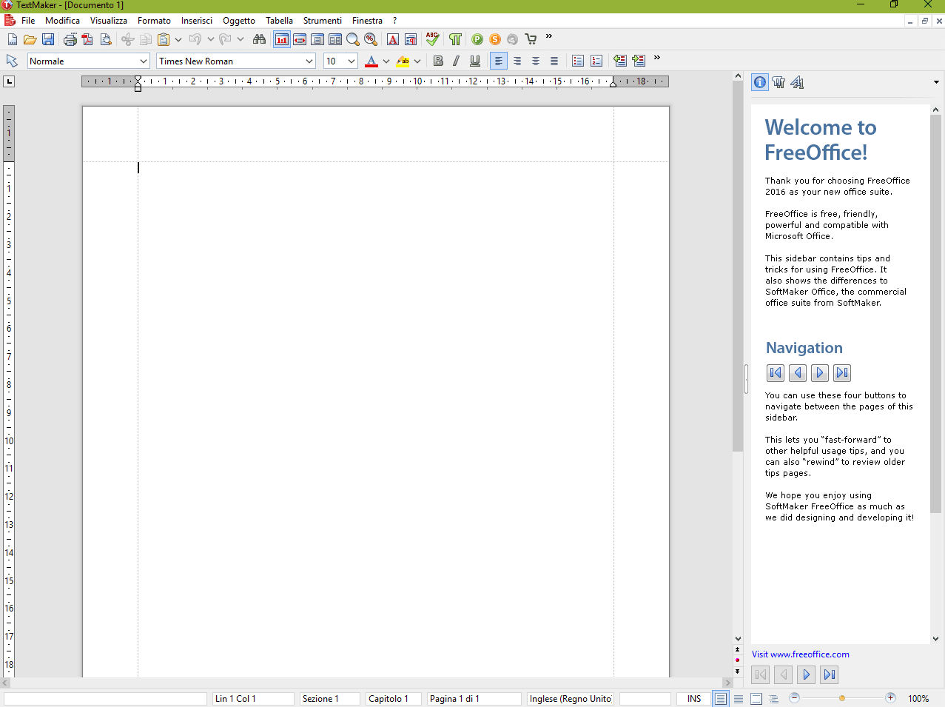Open the Normale paragraph style dropdown
Viewport: 945px width, 707px height.
point(144,61)
